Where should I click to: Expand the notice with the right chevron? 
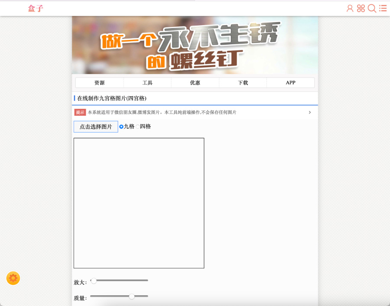coord(309,112)
